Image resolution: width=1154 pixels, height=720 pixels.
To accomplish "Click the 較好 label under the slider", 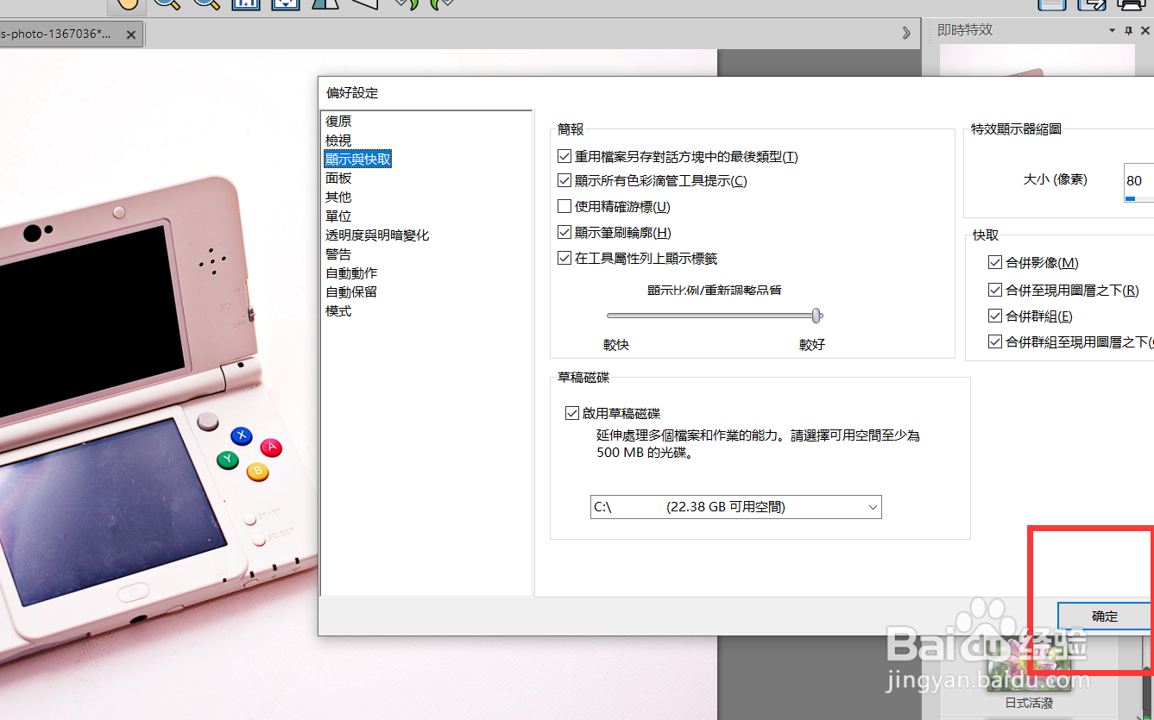I will [812, 345].
